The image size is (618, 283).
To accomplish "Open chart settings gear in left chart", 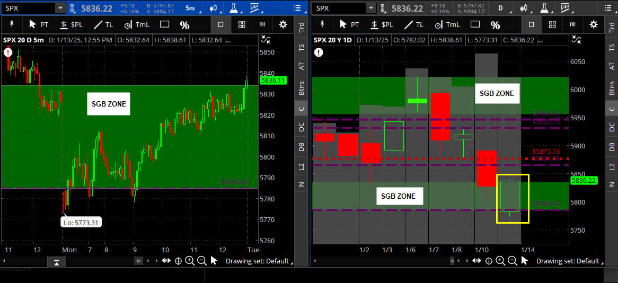I will click(283, 25).
